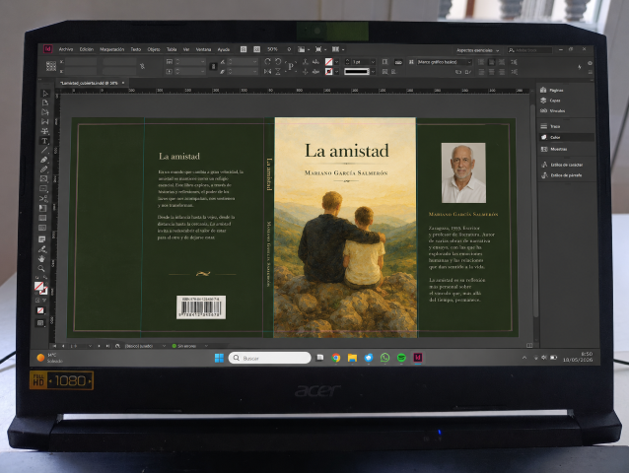Click the toolbox fill swatch
The height and width of the screenshot is (473, 629).
pyautogui.click(x=38, y=286)
